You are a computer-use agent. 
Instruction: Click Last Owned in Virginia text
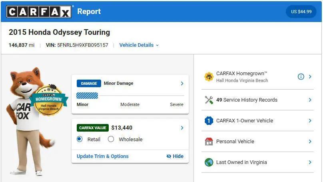click(241, 162)
